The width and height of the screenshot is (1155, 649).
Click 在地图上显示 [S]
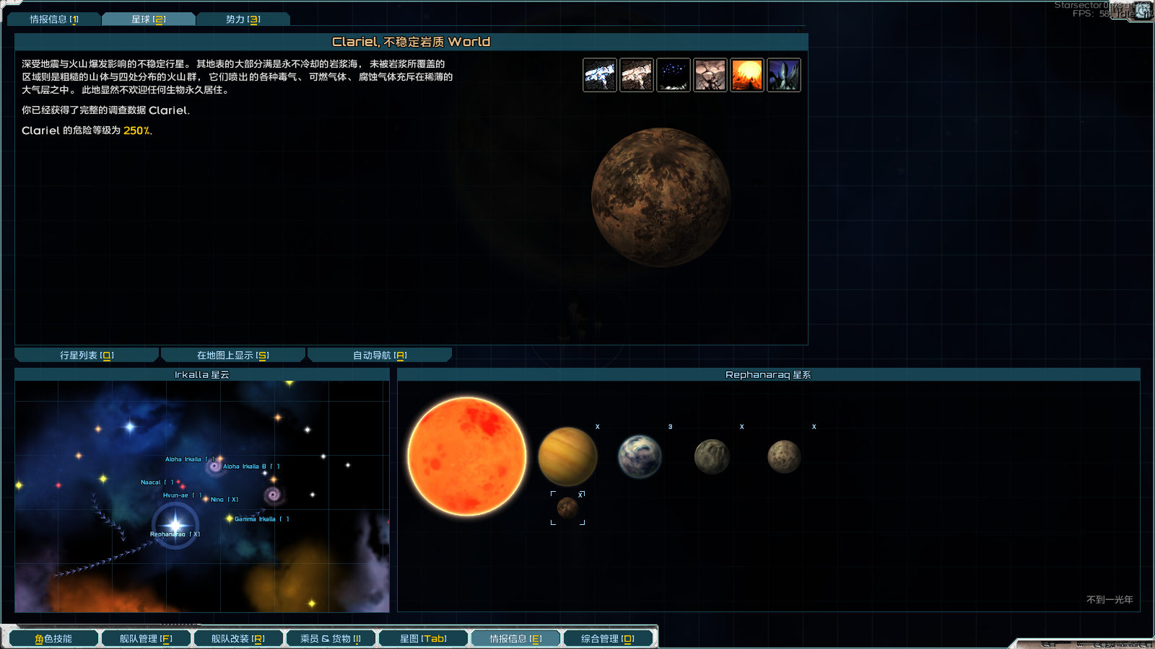(232, 354)
